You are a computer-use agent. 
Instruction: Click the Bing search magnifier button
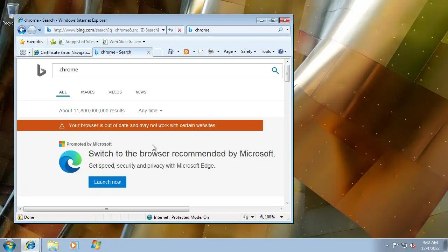coord(275,71)
